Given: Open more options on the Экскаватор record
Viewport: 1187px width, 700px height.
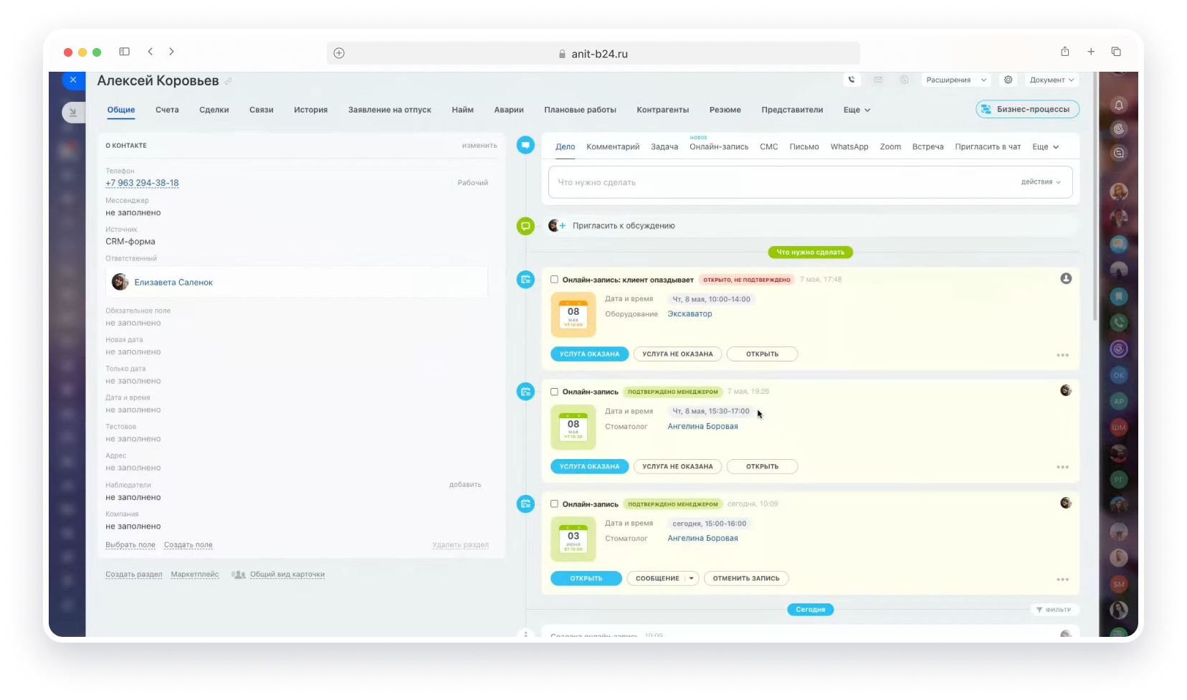Looking at the screenshot, I should (x=1063, y=354).
